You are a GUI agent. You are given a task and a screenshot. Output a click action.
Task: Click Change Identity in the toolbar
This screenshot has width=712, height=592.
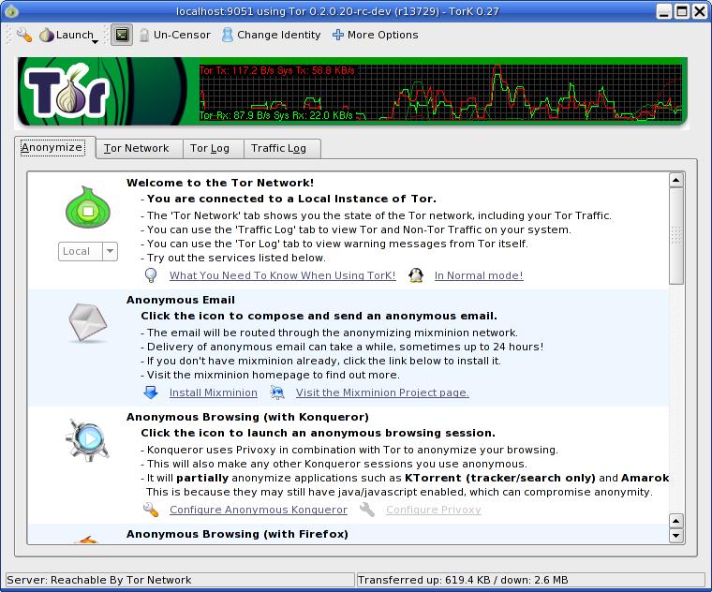click(x=271, y=35)
